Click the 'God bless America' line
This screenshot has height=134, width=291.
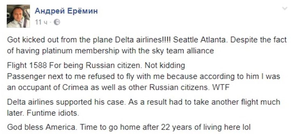[x=40, y=128]
